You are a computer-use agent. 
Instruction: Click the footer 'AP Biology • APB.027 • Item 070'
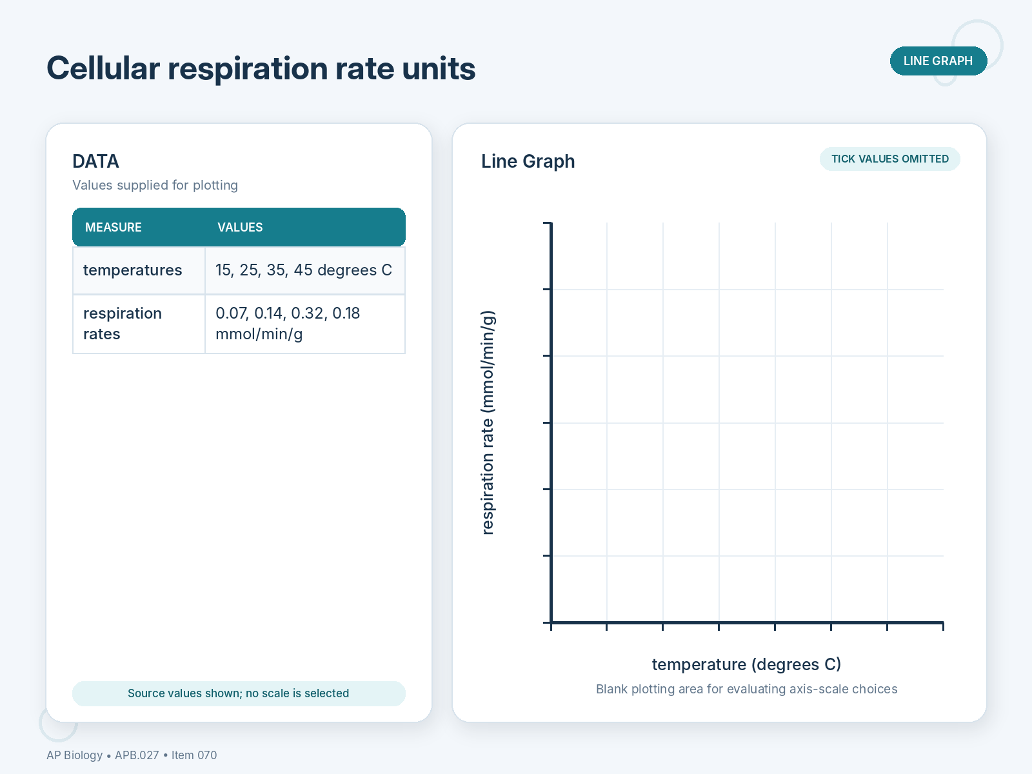tap(132, 755)
